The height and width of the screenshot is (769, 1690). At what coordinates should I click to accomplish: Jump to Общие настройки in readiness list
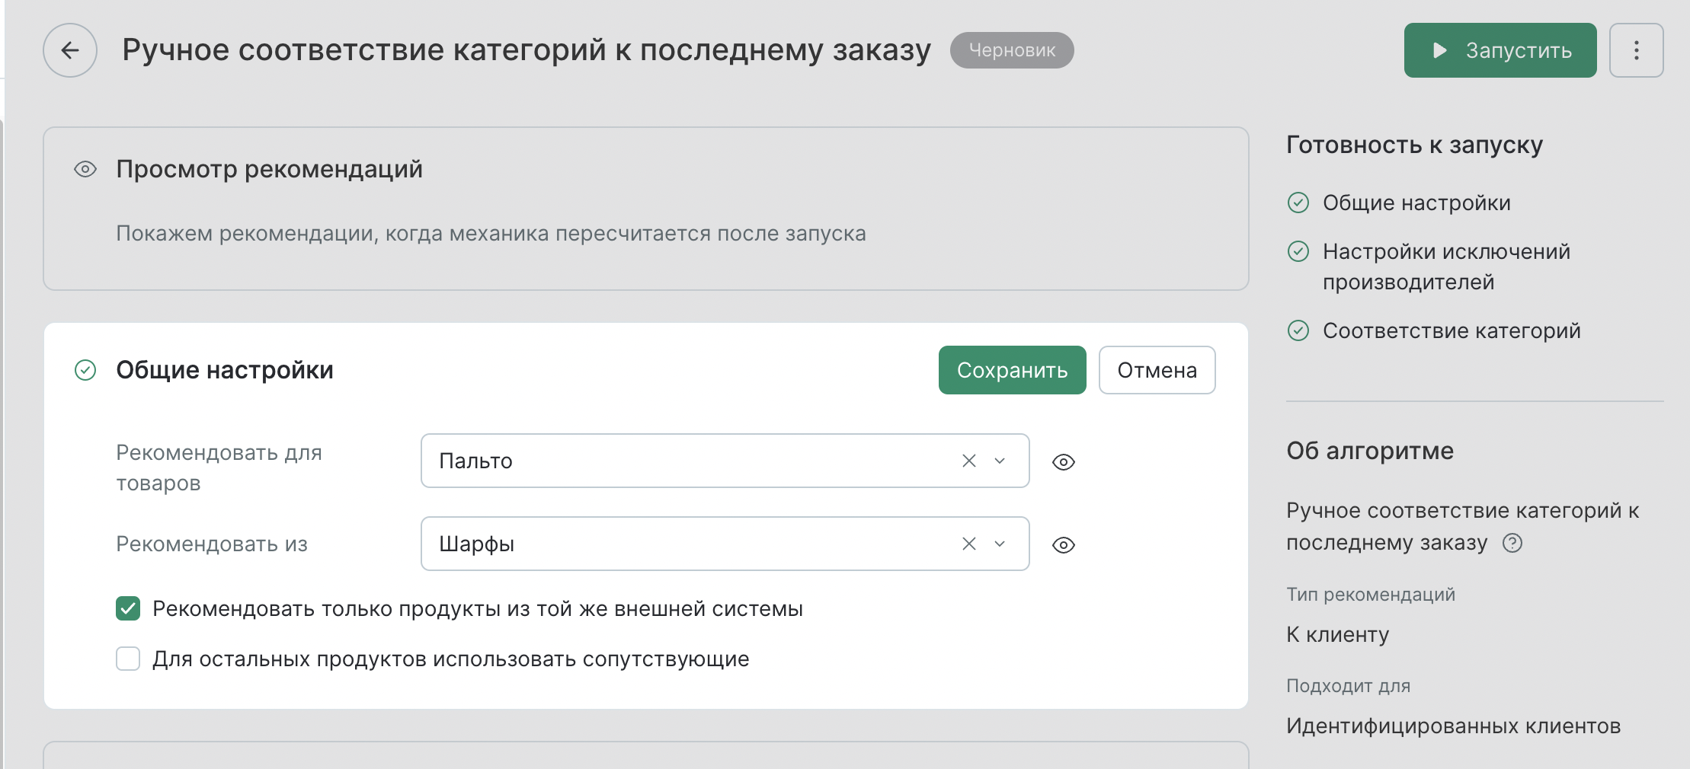(x=1416, y=203)
